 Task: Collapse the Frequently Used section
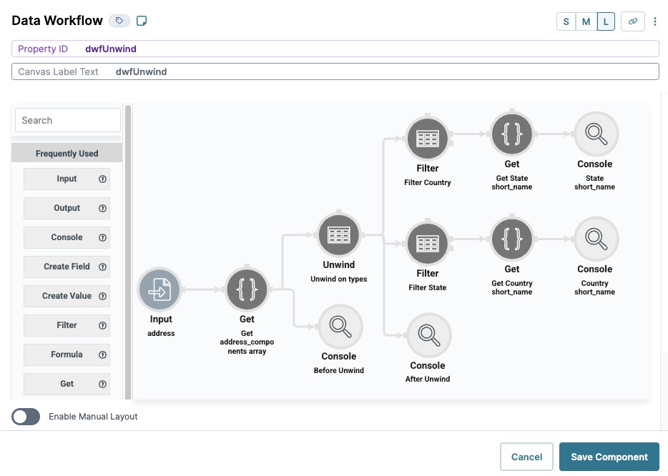(67, 153)
